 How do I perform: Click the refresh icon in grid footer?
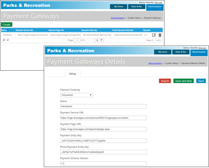8,40
